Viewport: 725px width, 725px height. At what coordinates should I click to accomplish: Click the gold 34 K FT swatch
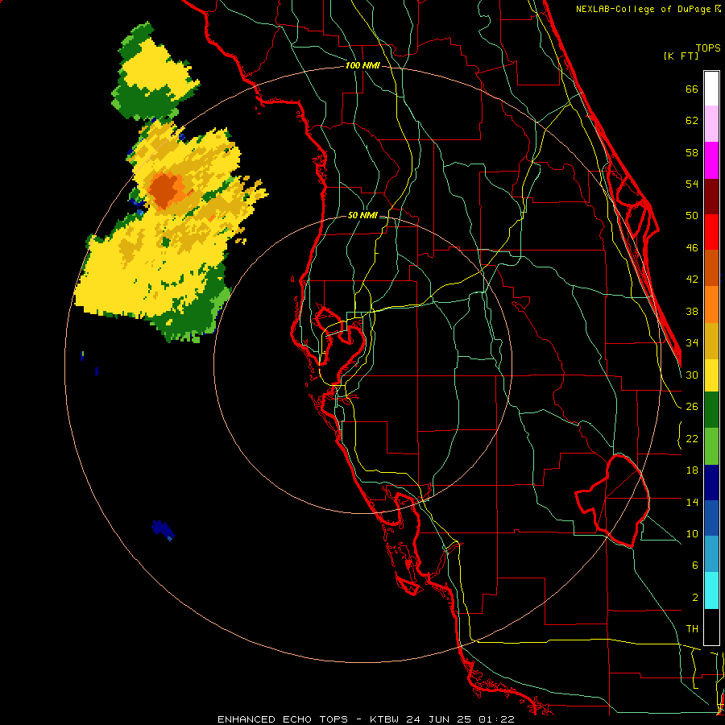tap(711, 341)
